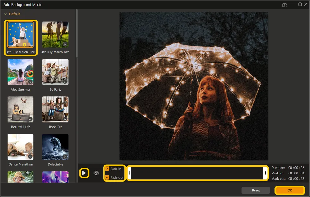
Task: Click the umbrella preview image
Action: pos(193,86)
